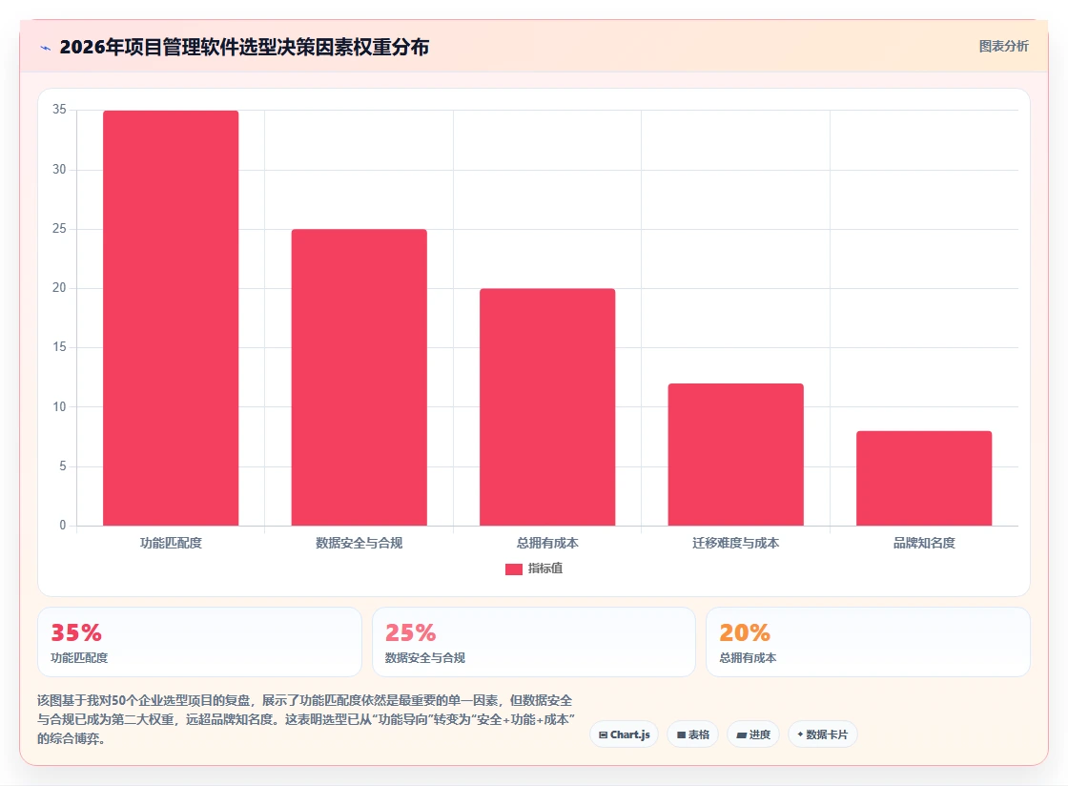The image size is (1068, 786).
Task: Click the 功能匹配度 x-axis label
Action: tap(171, 543)
